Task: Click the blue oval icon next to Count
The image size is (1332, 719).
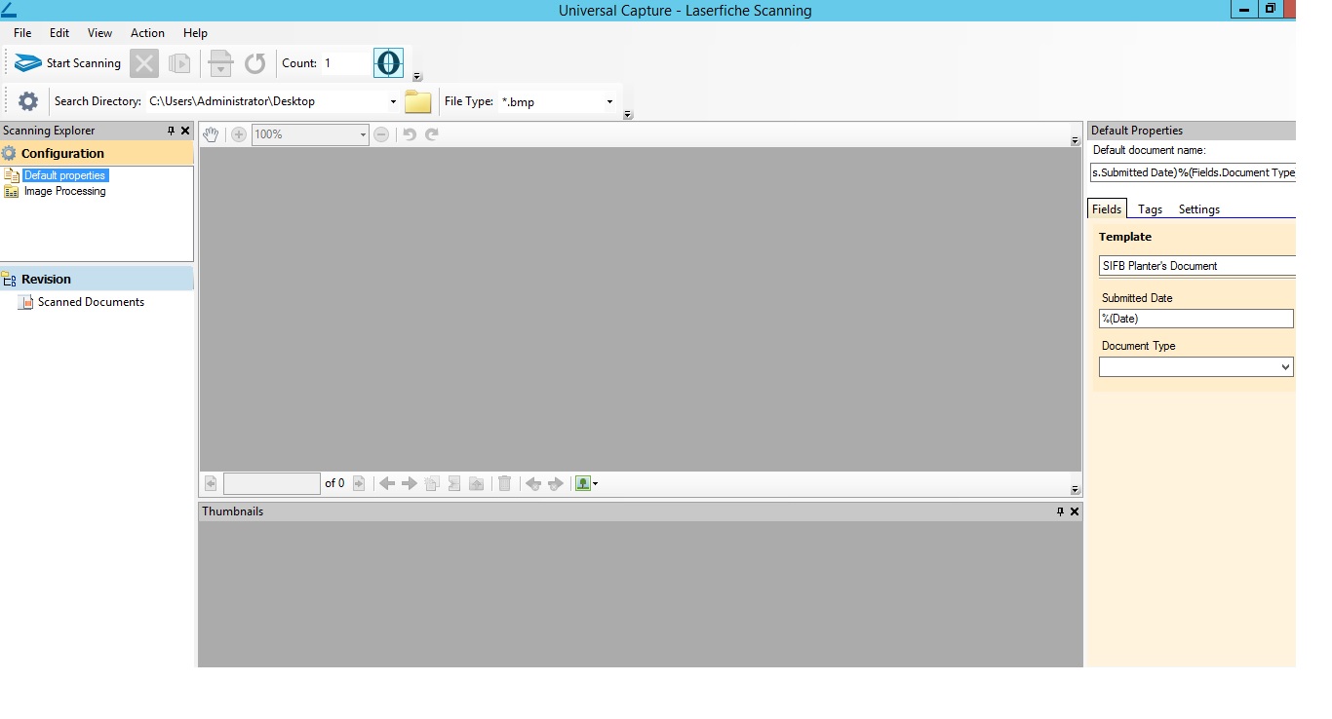Action: point(388,63)
